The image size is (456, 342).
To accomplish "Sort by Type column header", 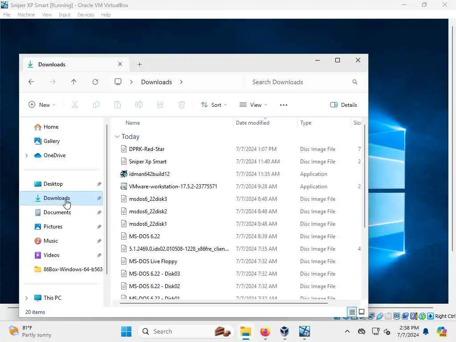I will (x=305, y=123).
